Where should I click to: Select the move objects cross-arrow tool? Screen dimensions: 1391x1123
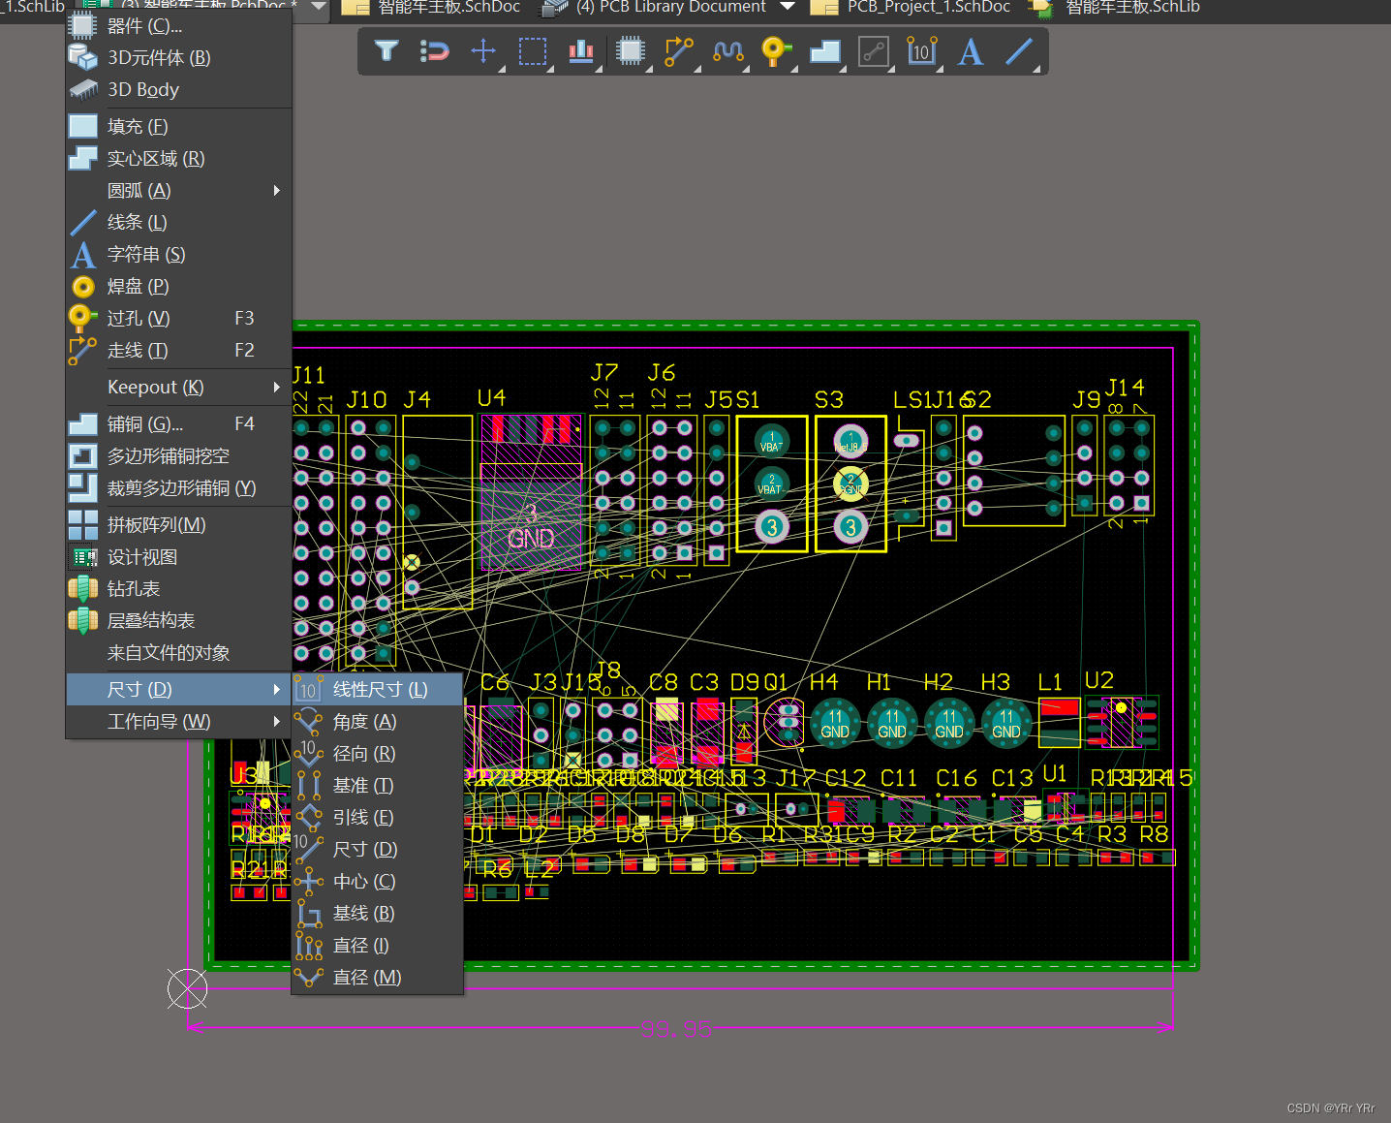click(483, 50)
